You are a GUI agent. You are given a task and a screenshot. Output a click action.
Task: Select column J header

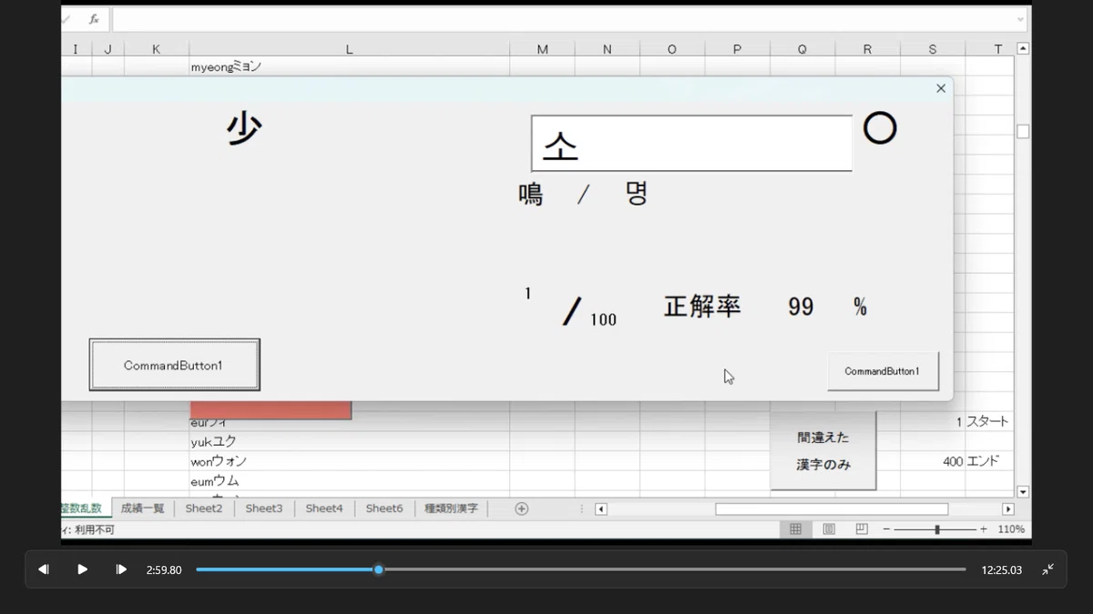click(107, 49)
